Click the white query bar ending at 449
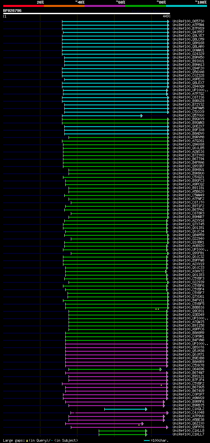 tap(86, 14)
